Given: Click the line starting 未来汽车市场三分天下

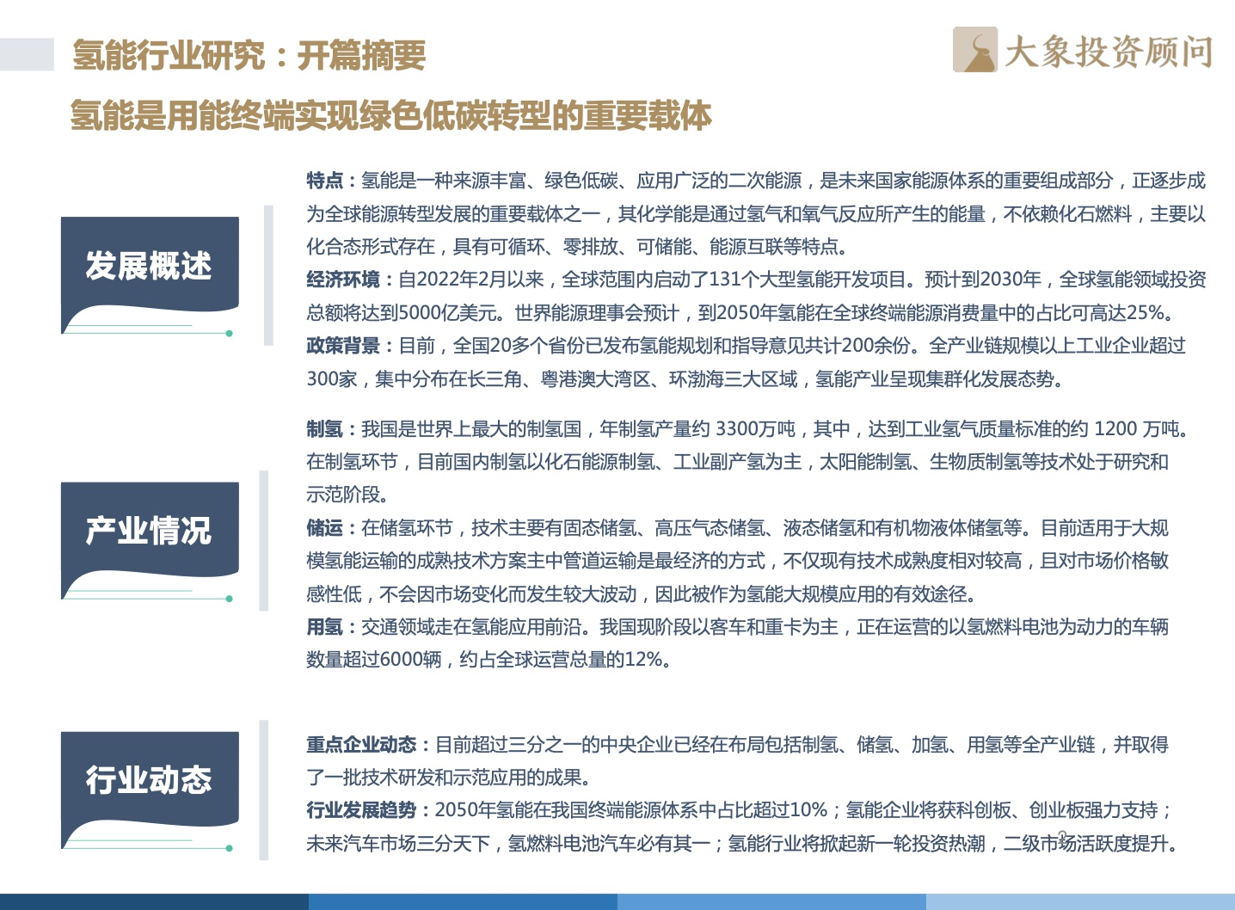Looking at the screenshot, I should click(x=744, y=844).
